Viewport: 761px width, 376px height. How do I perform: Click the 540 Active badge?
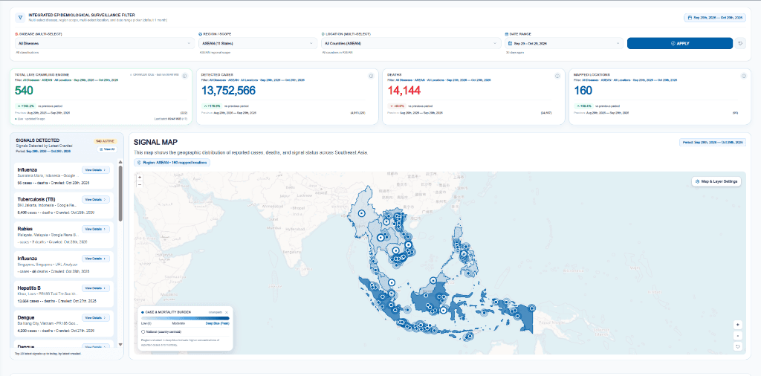click(106, 141)
